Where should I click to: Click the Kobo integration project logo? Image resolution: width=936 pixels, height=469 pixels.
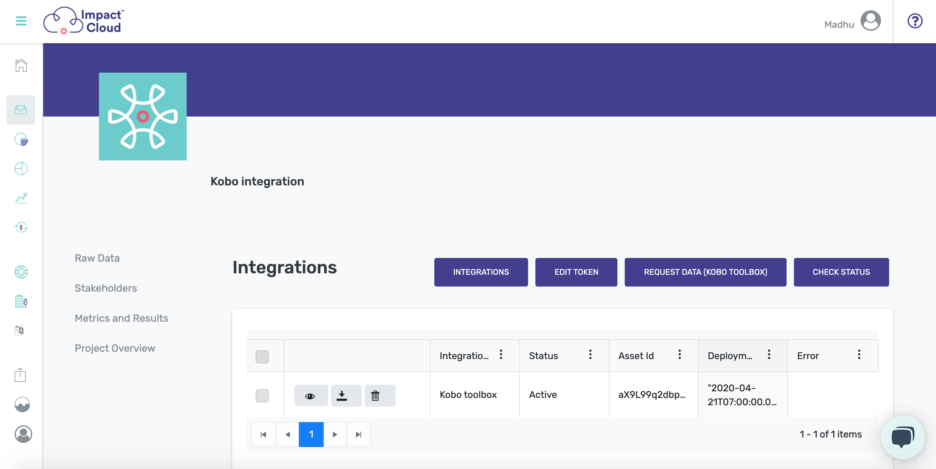pos(143,117)
